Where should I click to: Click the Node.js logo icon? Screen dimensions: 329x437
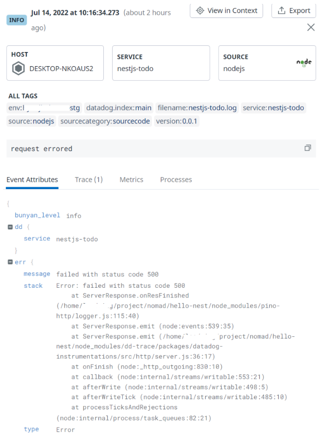[x=304, y=63]
